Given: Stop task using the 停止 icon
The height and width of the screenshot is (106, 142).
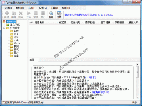Looking at the screenshot, I should click(43, 13).
